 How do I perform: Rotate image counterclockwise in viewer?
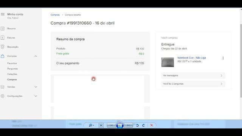(x=137, y=125)
